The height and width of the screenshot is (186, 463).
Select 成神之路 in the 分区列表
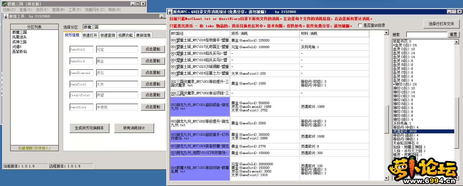pyautogui.click(x=34, y=42)
